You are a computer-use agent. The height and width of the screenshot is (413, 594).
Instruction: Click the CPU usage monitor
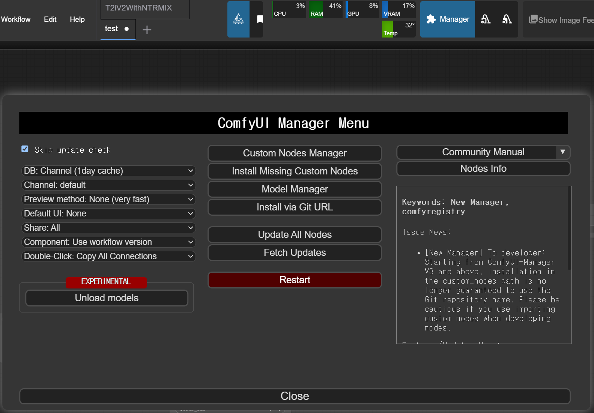[x=289, y=10]
